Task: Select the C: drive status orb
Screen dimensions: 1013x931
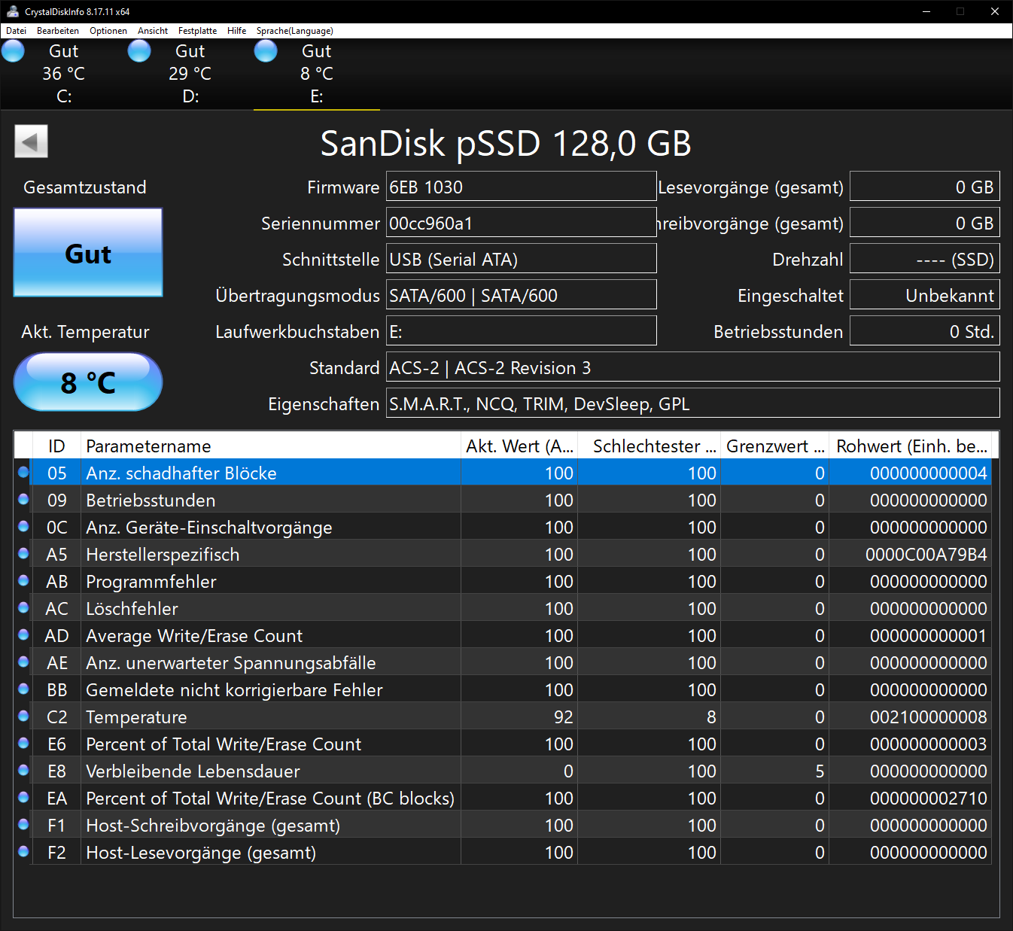Action: (13, 51)
